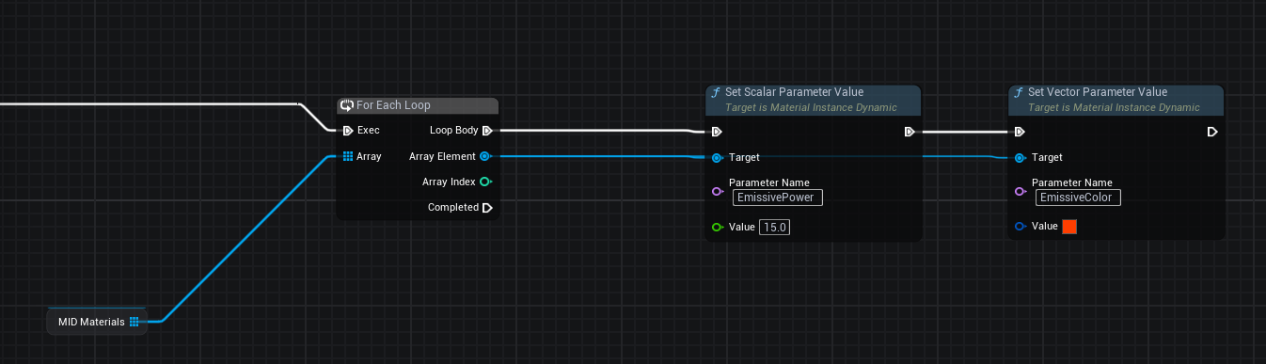The width and height of the screenshot is (1266, 364).
Task: Click the Loop Body execution output pin
Action: pyautogui.click(x=487, y=131)
